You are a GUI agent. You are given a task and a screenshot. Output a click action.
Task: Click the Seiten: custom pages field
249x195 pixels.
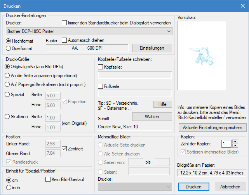149,171
